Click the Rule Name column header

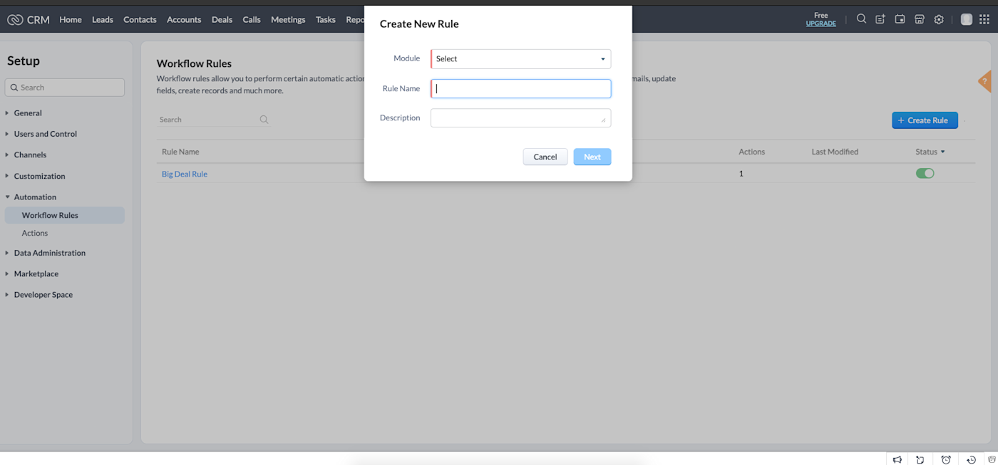click(180, 152)
